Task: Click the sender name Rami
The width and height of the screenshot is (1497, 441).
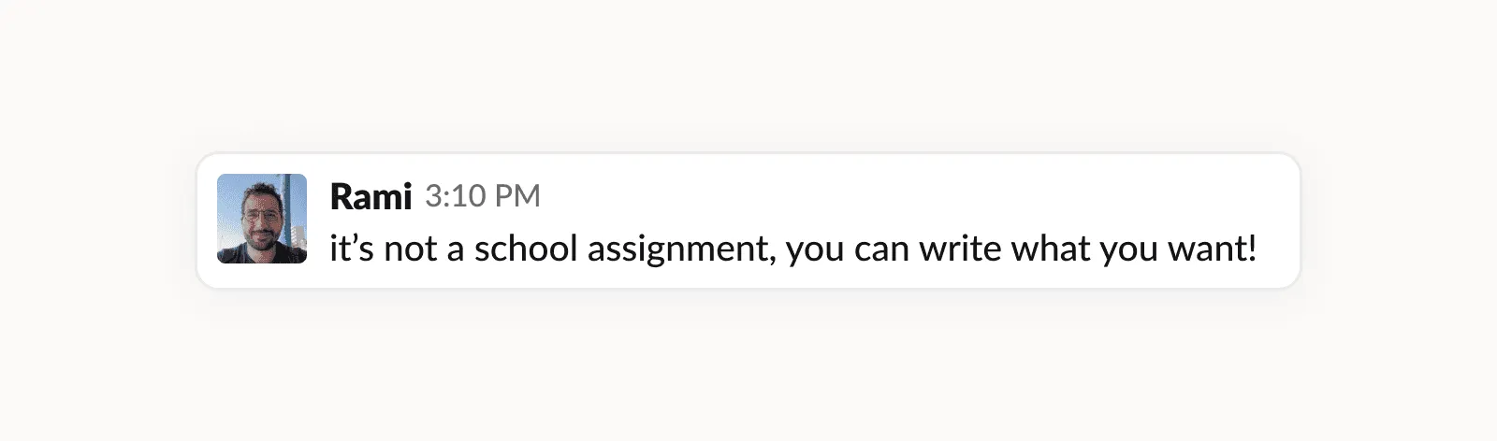Action: tap(371, 196)
